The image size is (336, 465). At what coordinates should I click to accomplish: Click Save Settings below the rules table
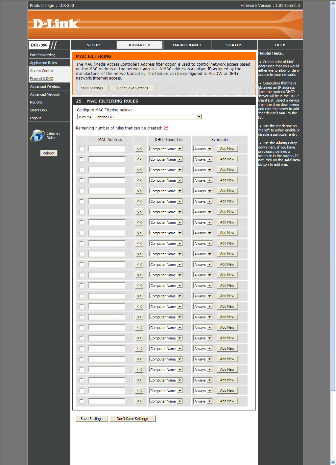click(92, 419)
